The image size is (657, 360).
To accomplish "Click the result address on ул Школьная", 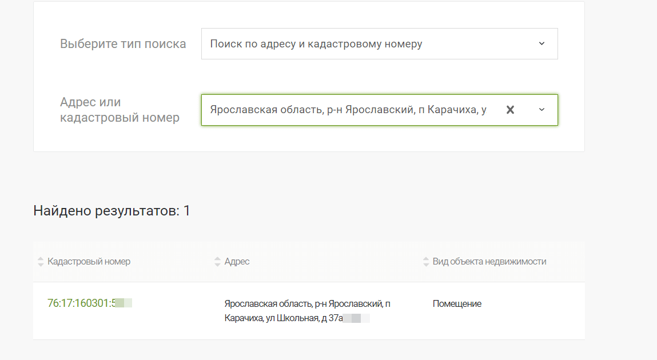I will point(283,318).
